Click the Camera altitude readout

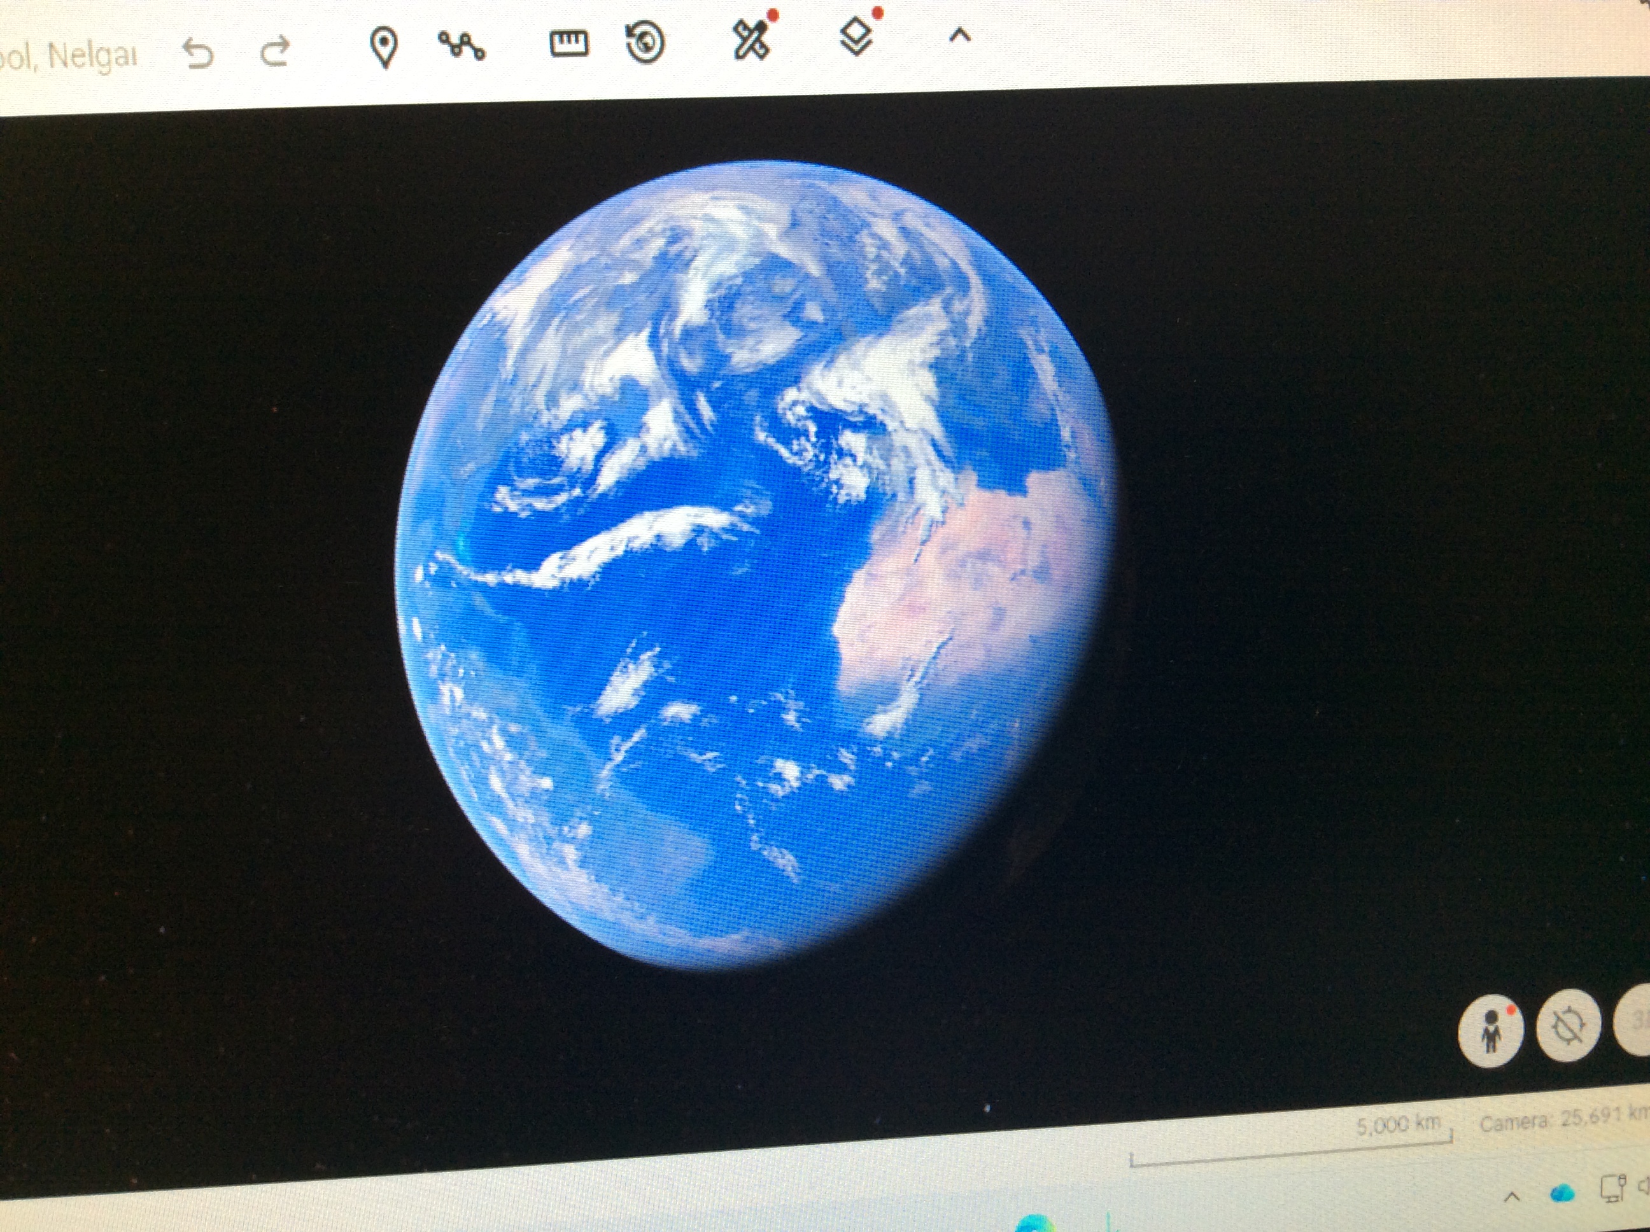point(1563,1120)
